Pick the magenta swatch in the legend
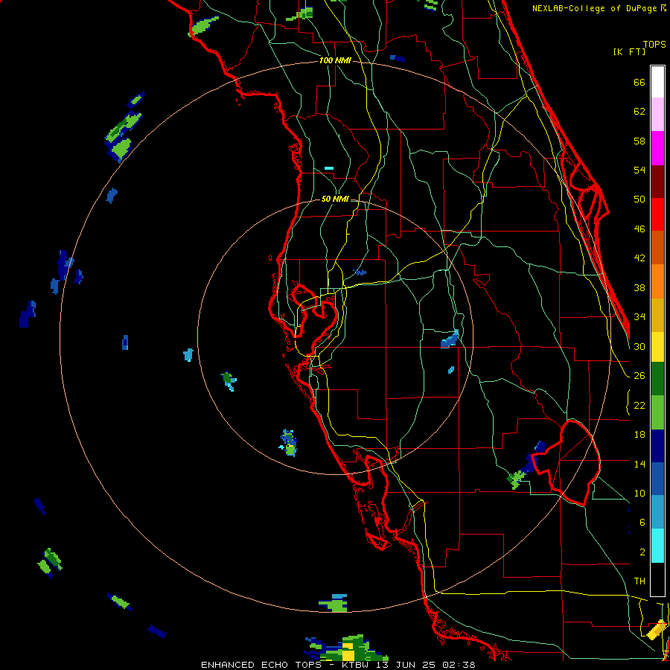This screenshot has width=670, height=670. point(657,148)
